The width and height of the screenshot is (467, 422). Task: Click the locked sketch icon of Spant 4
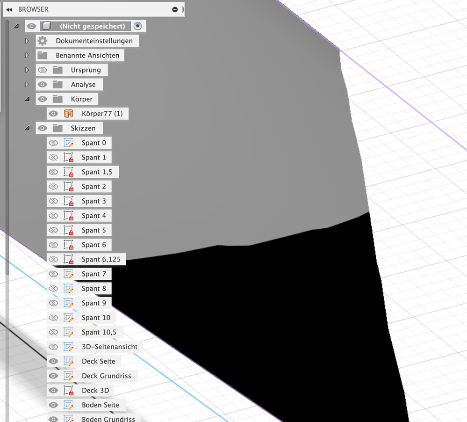(x=69, y=216)
